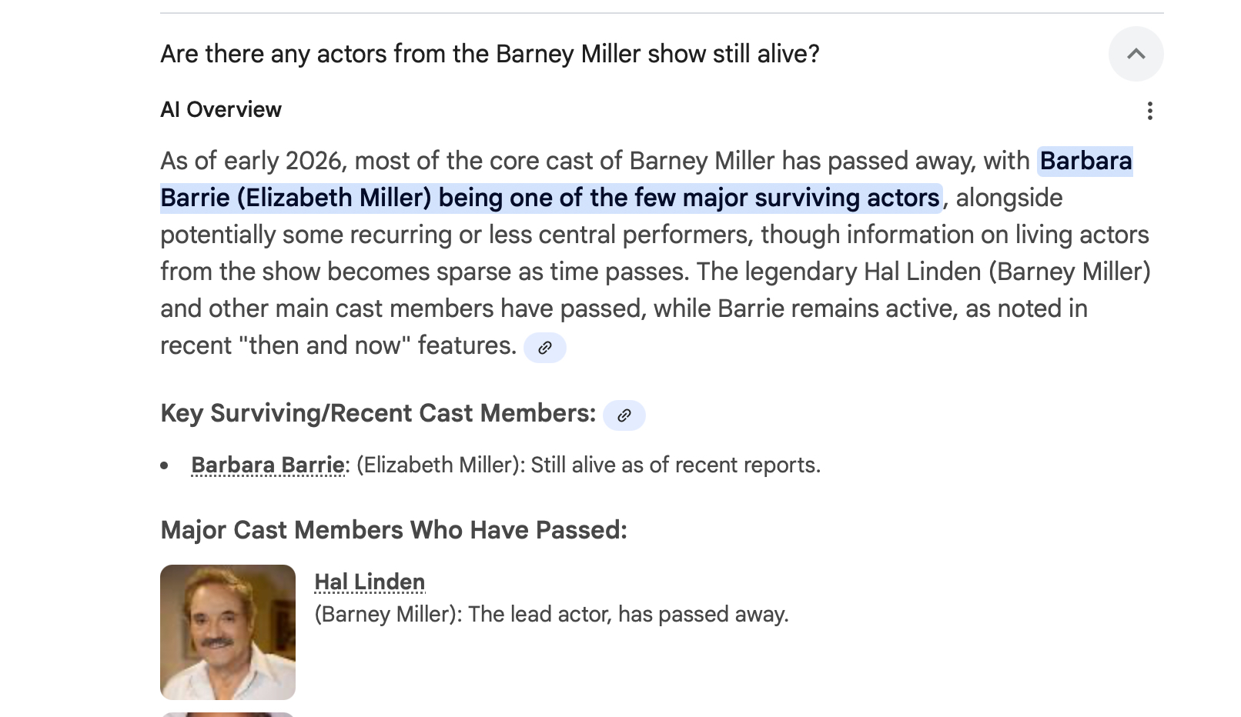Click 'Major Cast Members Who Have Passed:' heading
This screenshot has height=717, width=1241.
tap(393, 530)
